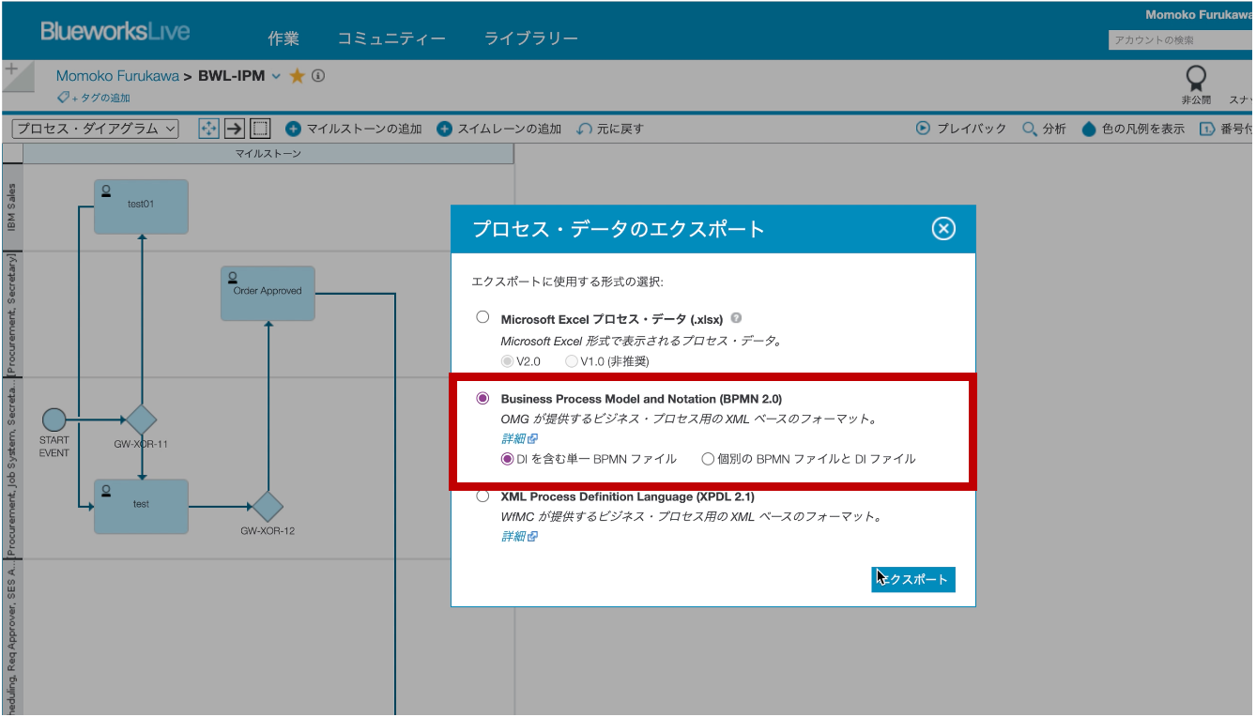The height and width of the screenshot is (717, 1256).
Task: Choose 個別の BPMN ファイルと DI ファイル option
Action: click(709, 457)
